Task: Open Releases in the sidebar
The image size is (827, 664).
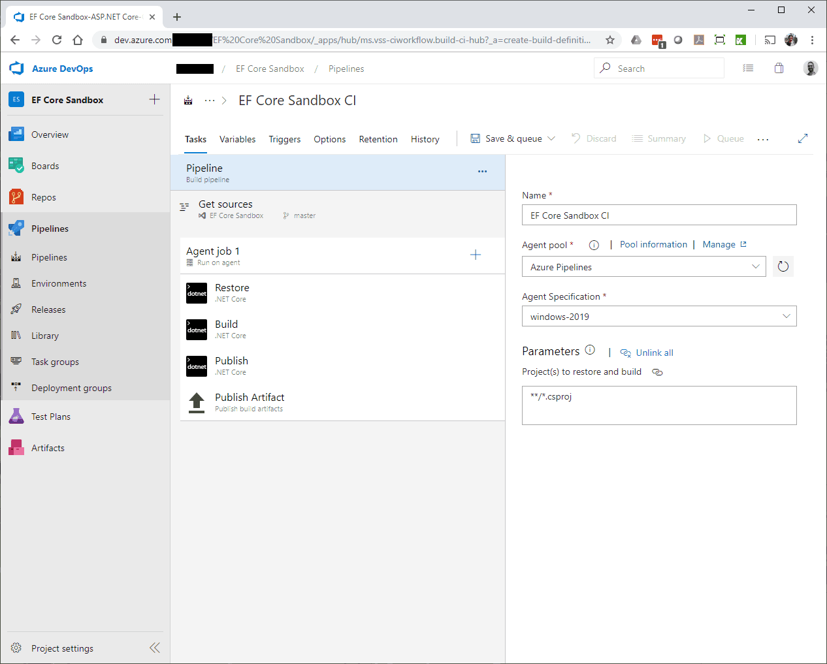Action: tap(48, 309)
